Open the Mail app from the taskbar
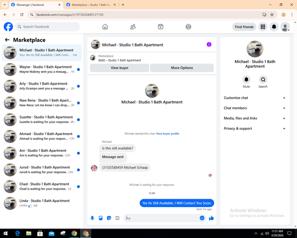297x238 pixels. tap(52, 233)
